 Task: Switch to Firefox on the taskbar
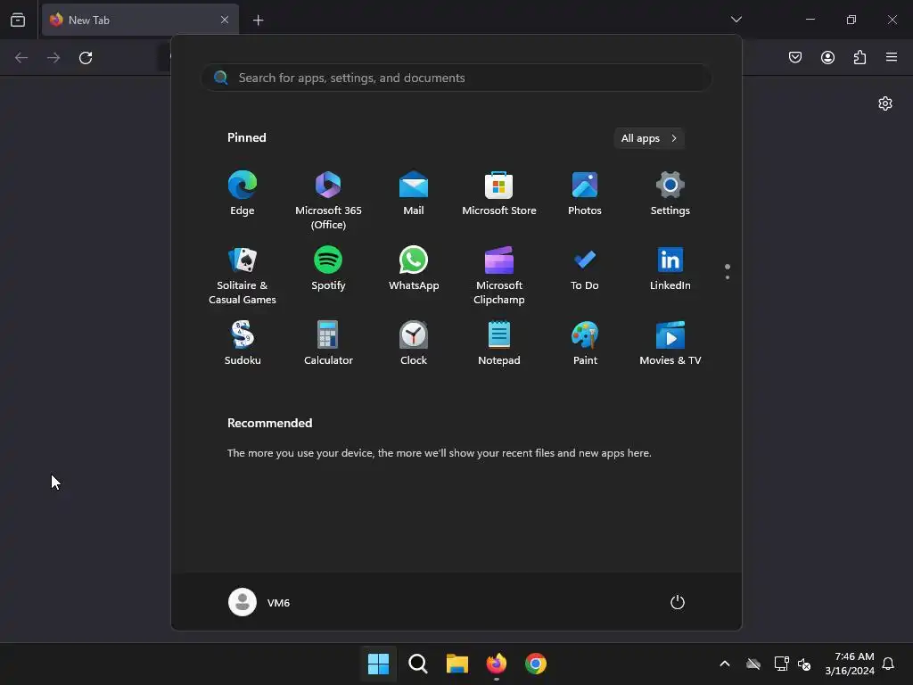tap(496, 664)
